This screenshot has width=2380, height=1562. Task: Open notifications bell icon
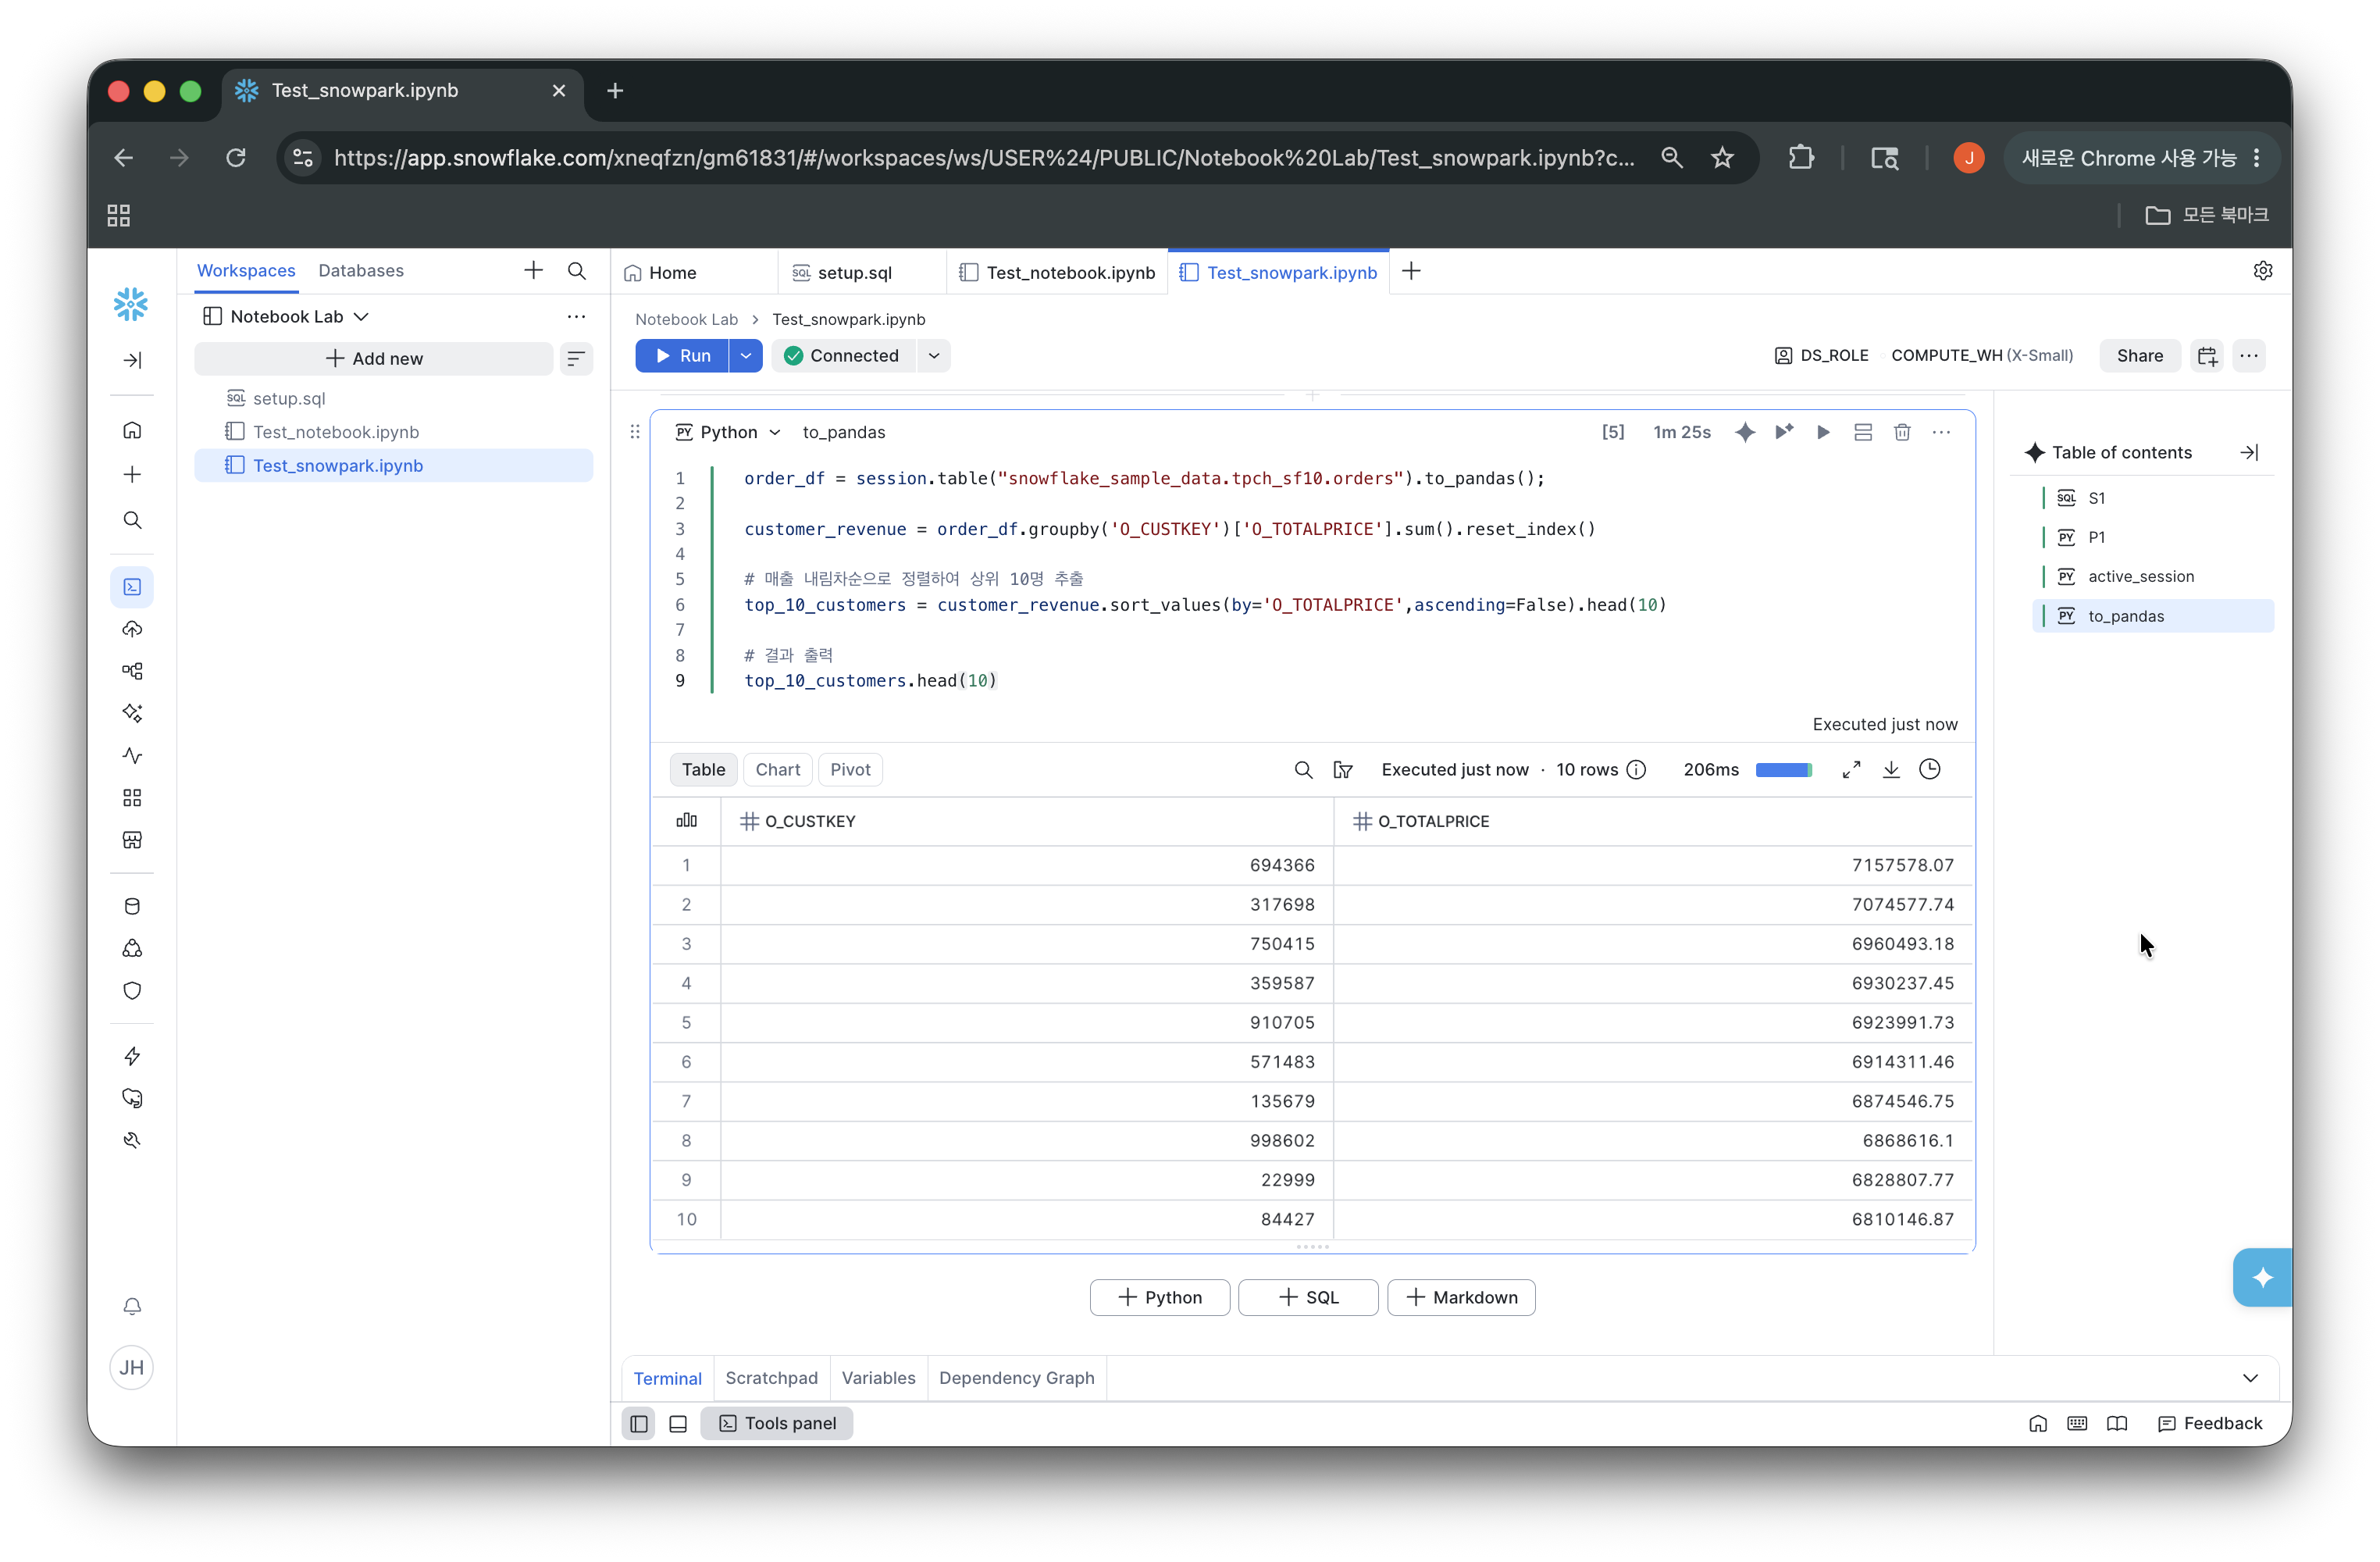132,1307
